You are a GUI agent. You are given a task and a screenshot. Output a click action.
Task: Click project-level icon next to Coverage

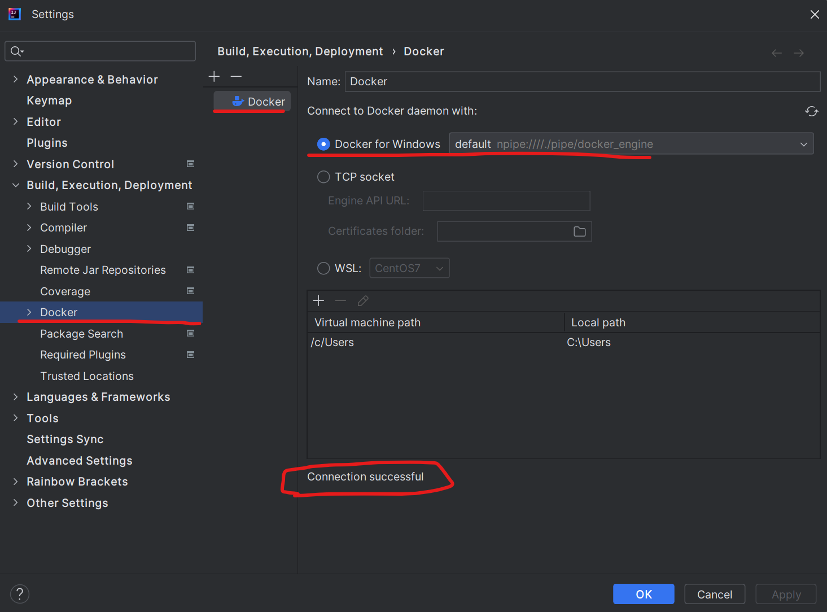[x=191, y=291]
